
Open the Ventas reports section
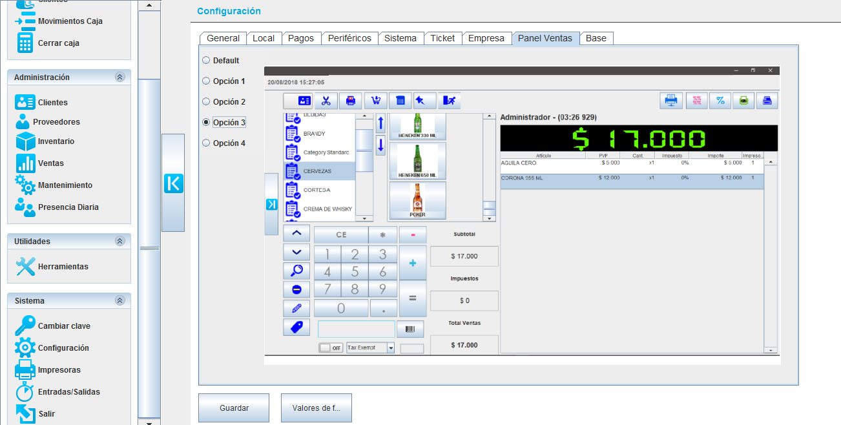[x=50, y=163]
